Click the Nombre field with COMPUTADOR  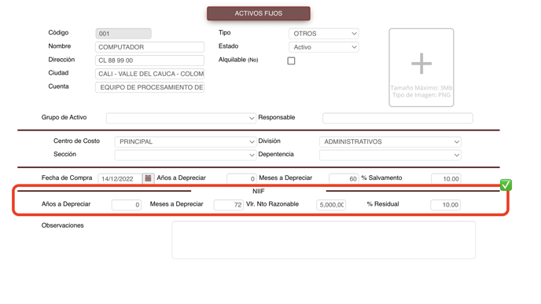pyautogui.click(x=149, y=47)
